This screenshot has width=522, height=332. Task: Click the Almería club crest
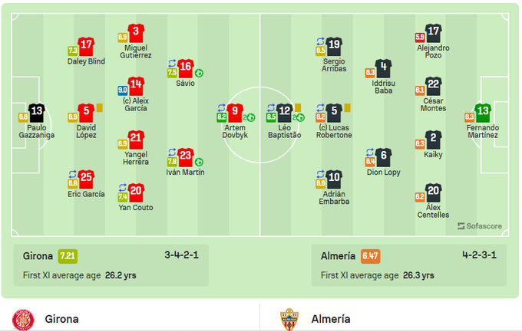(289, 319)
